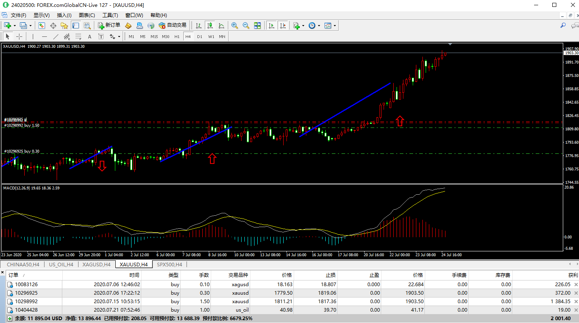Toggle the Market Watch panel
The height and width of the screenshot is (323, 579).
[41, 25]
